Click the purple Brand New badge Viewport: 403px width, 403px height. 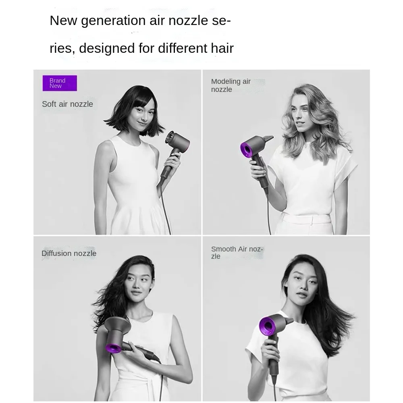(x=60, y=83)
